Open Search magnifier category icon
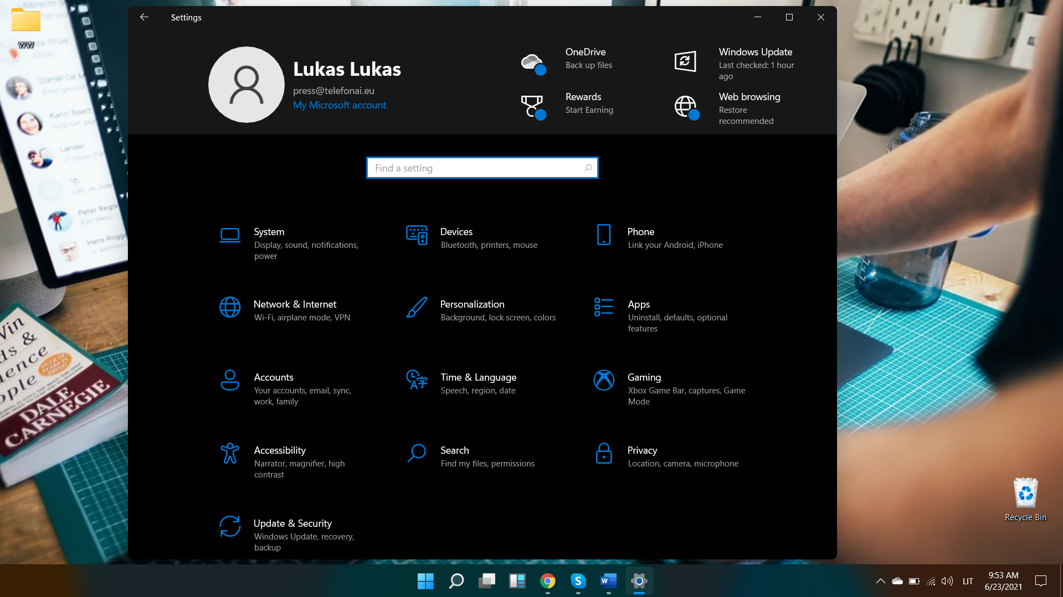The height and width of the screenshot is (597, 1063). point(417,453)
